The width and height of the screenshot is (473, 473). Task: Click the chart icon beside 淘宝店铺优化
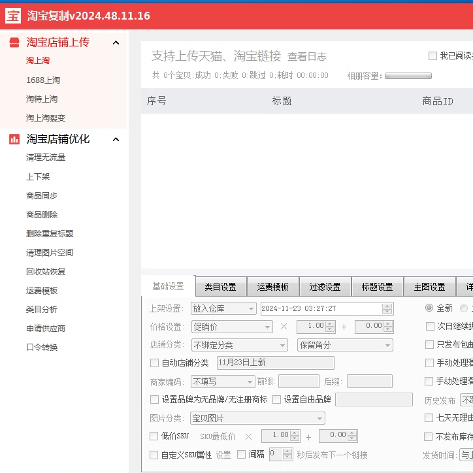coord(14,139)
